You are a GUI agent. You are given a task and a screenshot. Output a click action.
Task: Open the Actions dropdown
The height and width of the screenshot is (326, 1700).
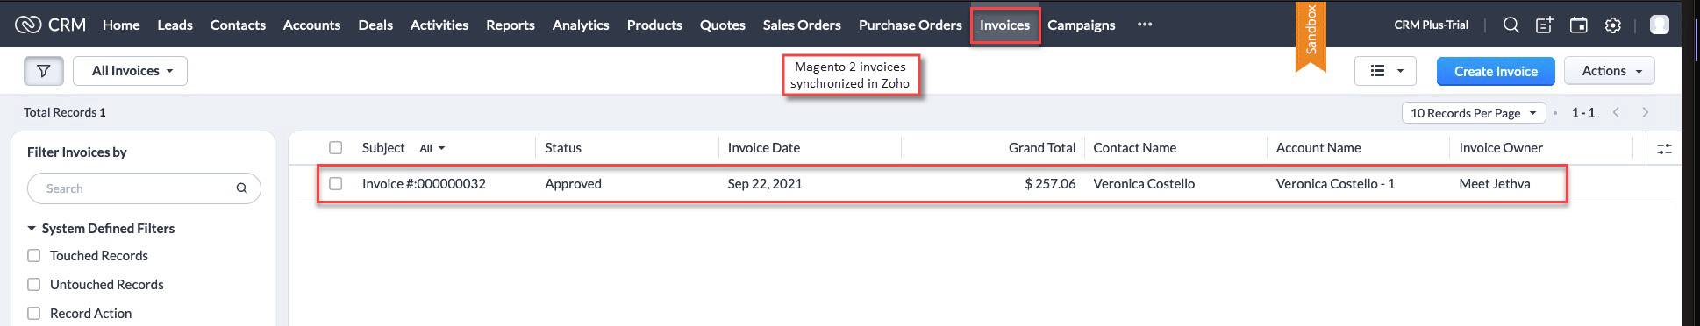[1610, 71]
